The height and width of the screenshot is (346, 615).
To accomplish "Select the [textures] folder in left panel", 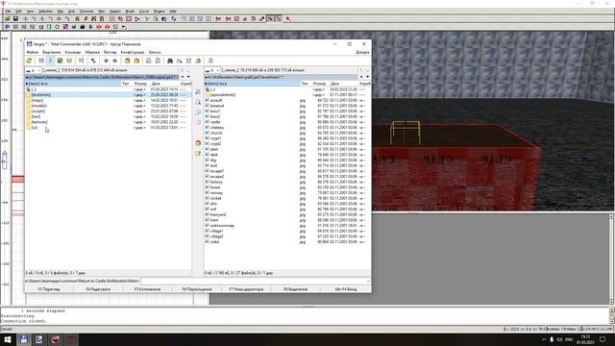I will point(39,122).
